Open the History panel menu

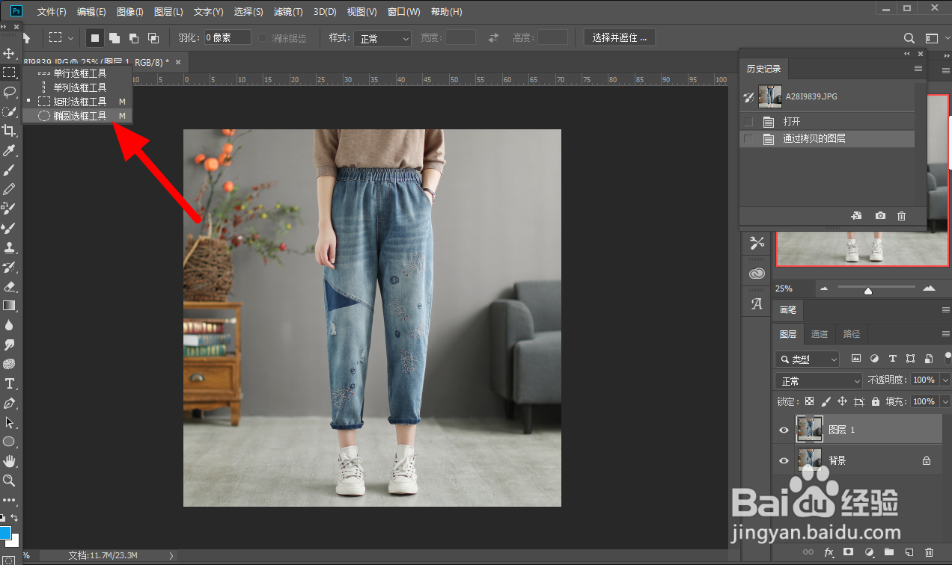click(918, 68)
